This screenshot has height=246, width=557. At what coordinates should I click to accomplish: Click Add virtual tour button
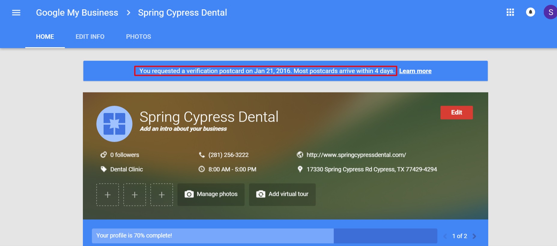[282, 194]
